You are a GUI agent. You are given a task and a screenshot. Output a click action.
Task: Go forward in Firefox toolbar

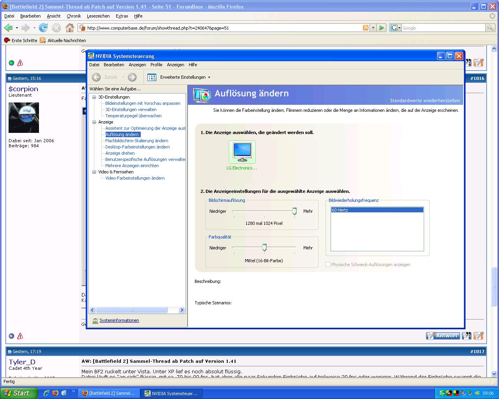coord(26,28)
